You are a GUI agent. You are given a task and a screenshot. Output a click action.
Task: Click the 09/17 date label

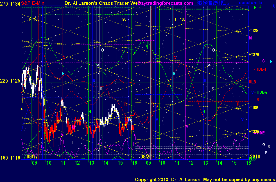32,157
